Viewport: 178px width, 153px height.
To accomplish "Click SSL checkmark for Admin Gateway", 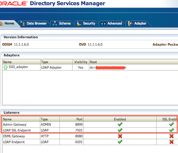I will pyautogui.click(x=171, y=124).
